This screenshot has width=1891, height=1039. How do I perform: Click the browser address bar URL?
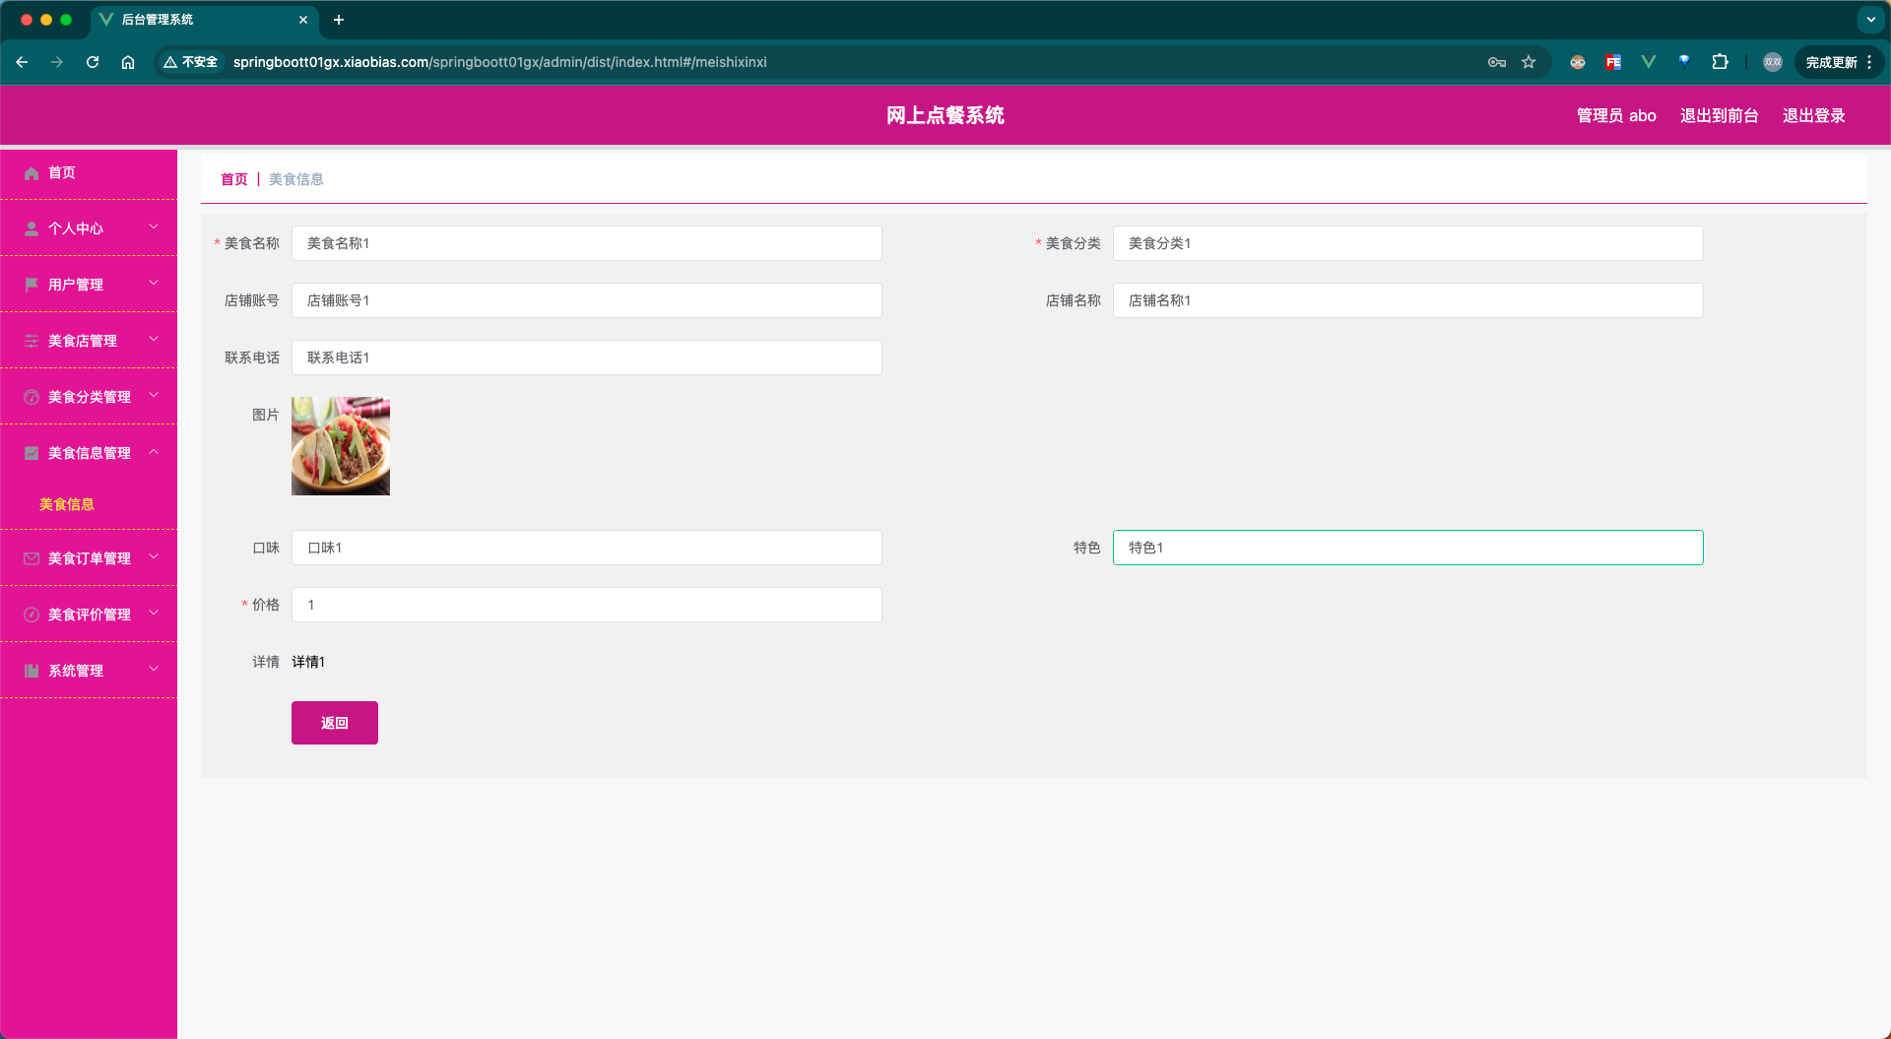(500, 62)
